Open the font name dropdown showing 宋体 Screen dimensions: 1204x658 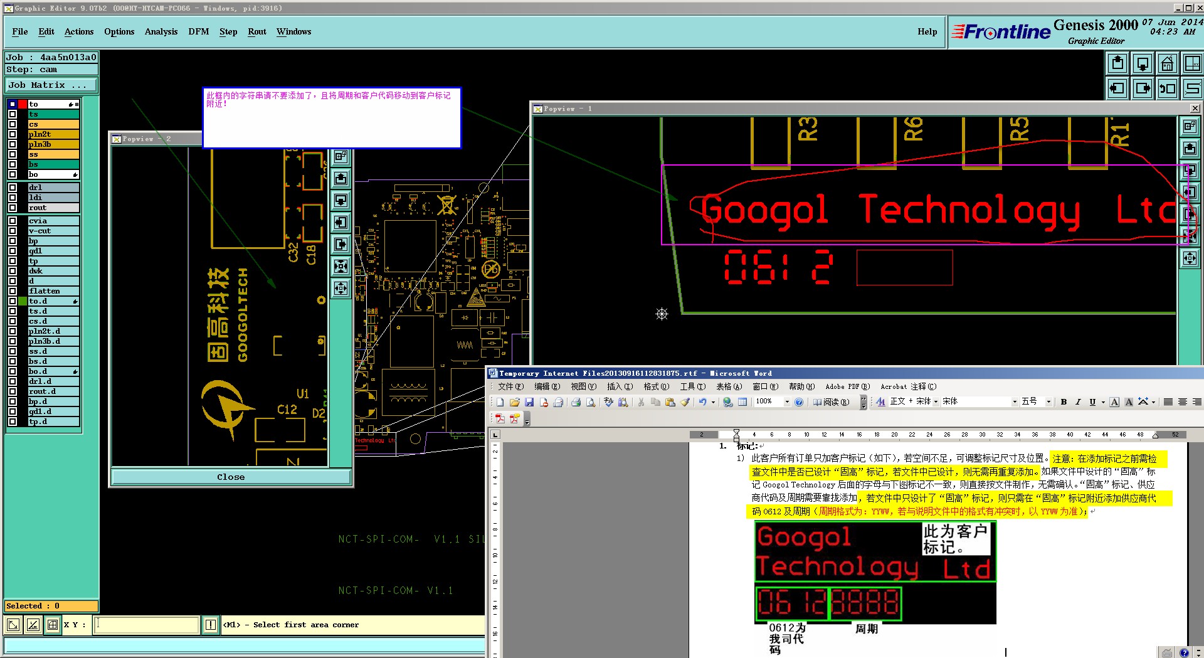click(1015, 402)
